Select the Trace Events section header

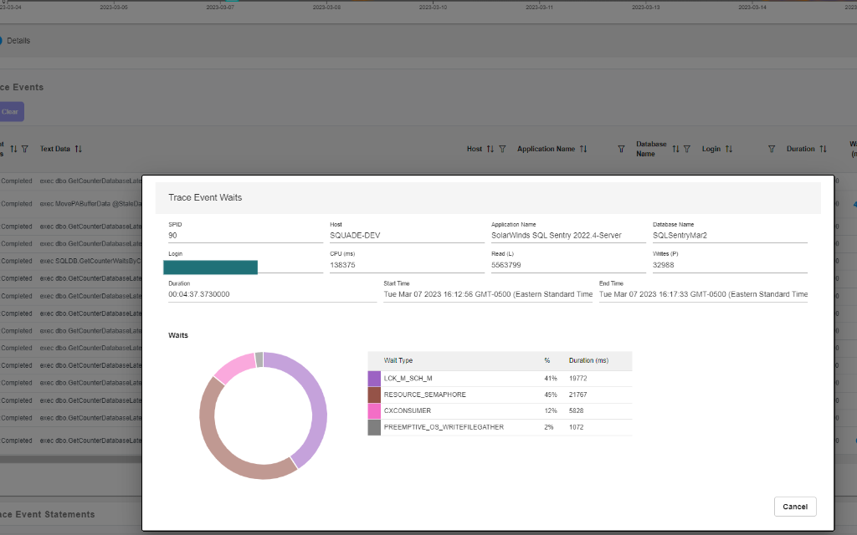23,86
